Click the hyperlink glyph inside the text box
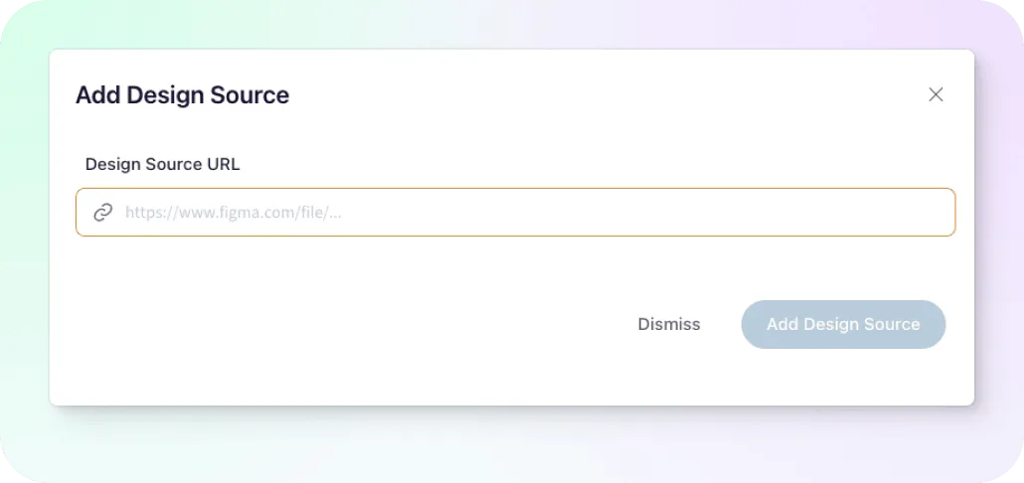1024x483 pixels. (102, 212)
